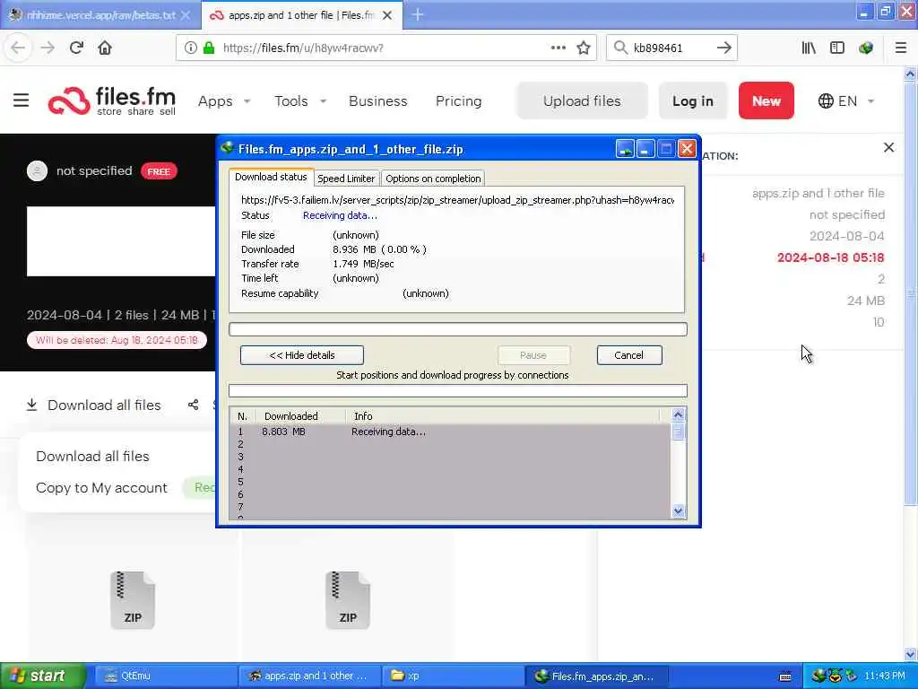Focus the search box with kb898461
Viewport: 918px width, 689px height.
[x=671, y=48]
